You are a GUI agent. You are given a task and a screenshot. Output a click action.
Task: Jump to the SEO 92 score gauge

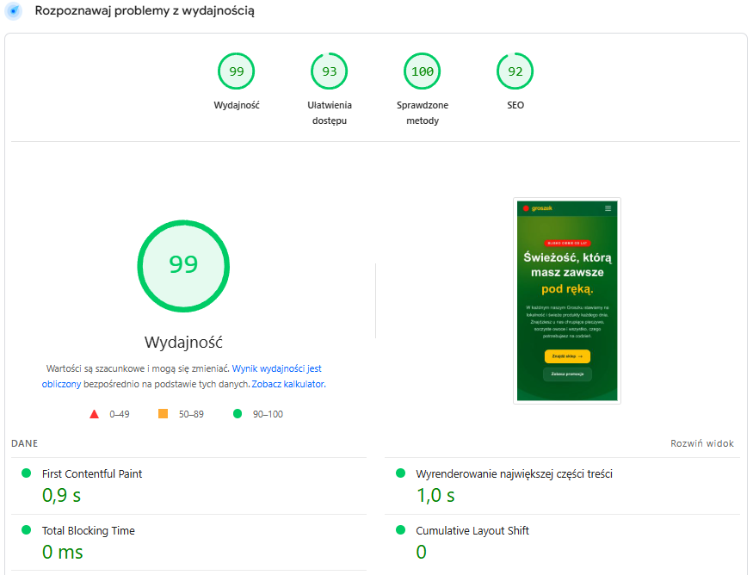515,71
